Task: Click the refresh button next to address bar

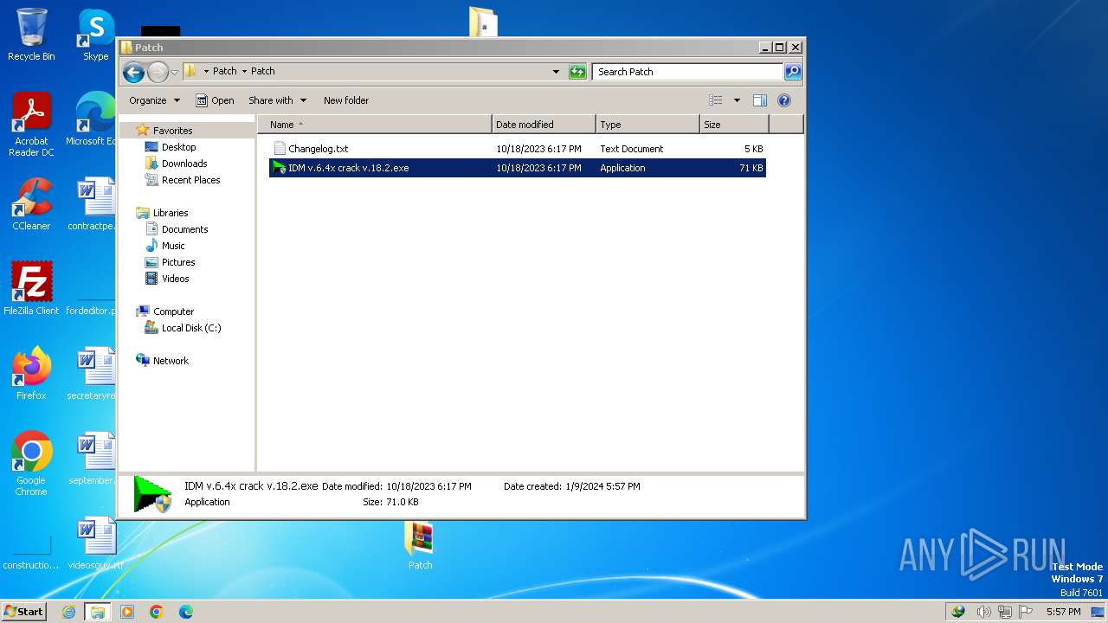Action: 577,72
